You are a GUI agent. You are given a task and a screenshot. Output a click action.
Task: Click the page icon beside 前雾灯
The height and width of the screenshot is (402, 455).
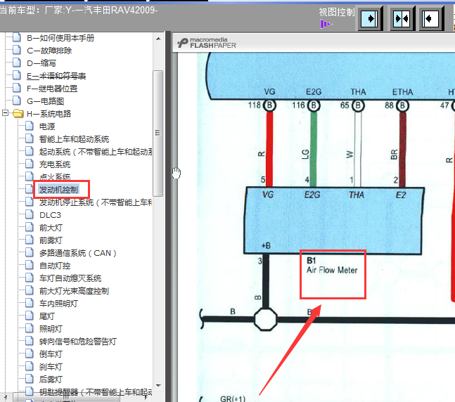(x=29, y=240)
